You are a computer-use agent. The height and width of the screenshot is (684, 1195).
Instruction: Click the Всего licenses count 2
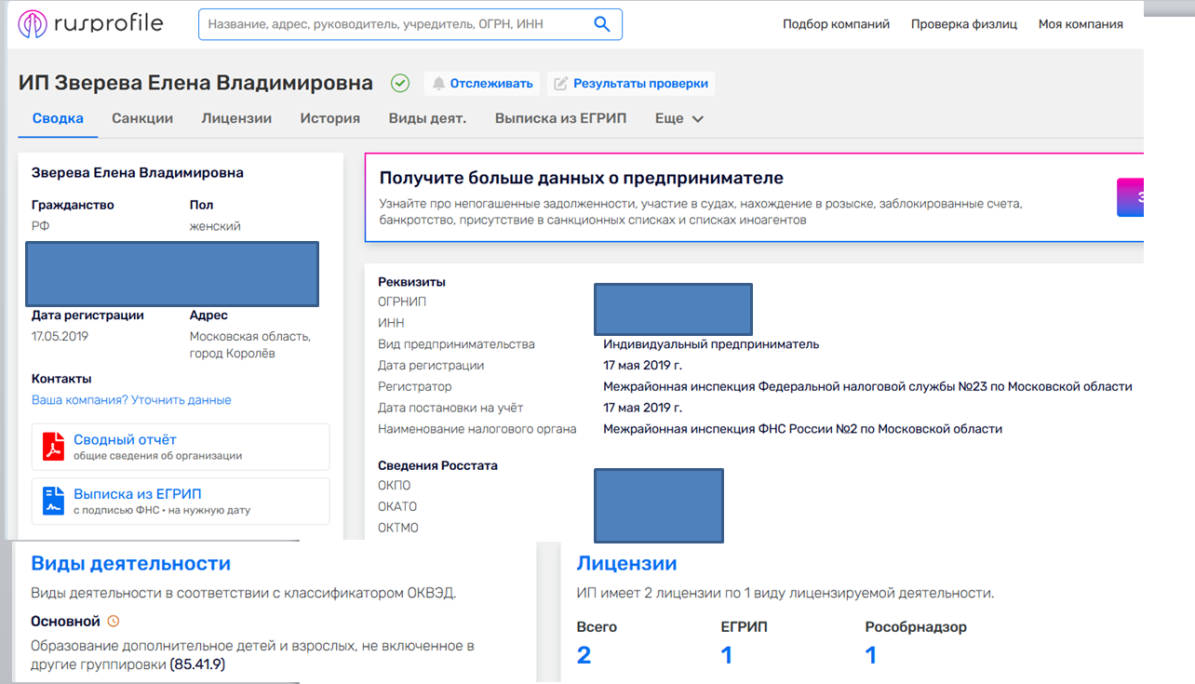pos(584,655)
